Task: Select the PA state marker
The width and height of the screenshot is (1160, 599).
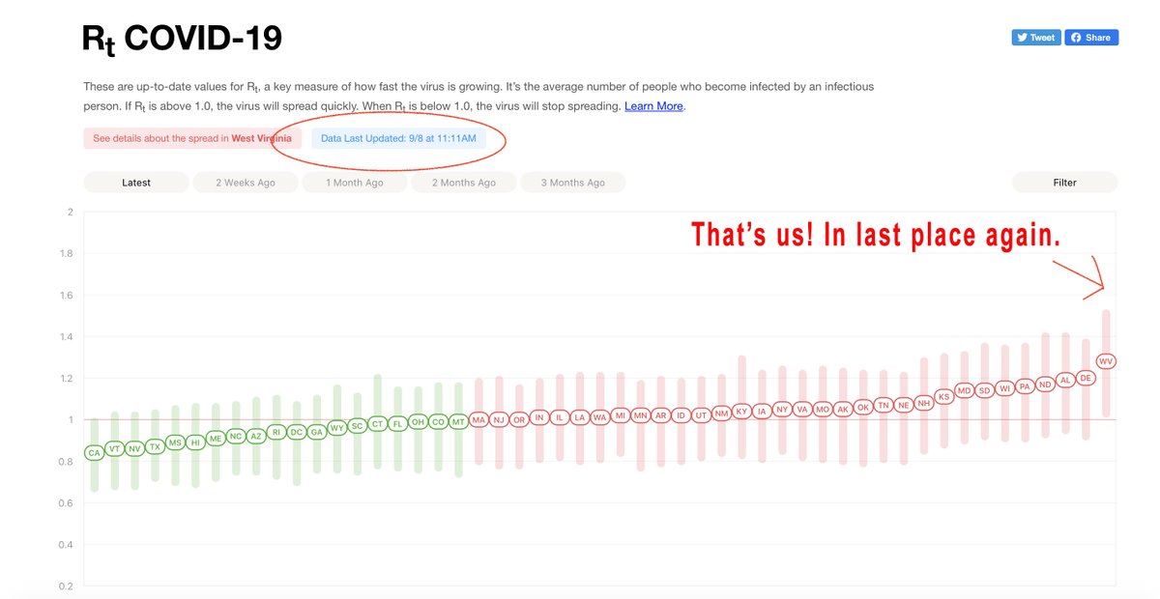Action: click(x=1025, y=386)
